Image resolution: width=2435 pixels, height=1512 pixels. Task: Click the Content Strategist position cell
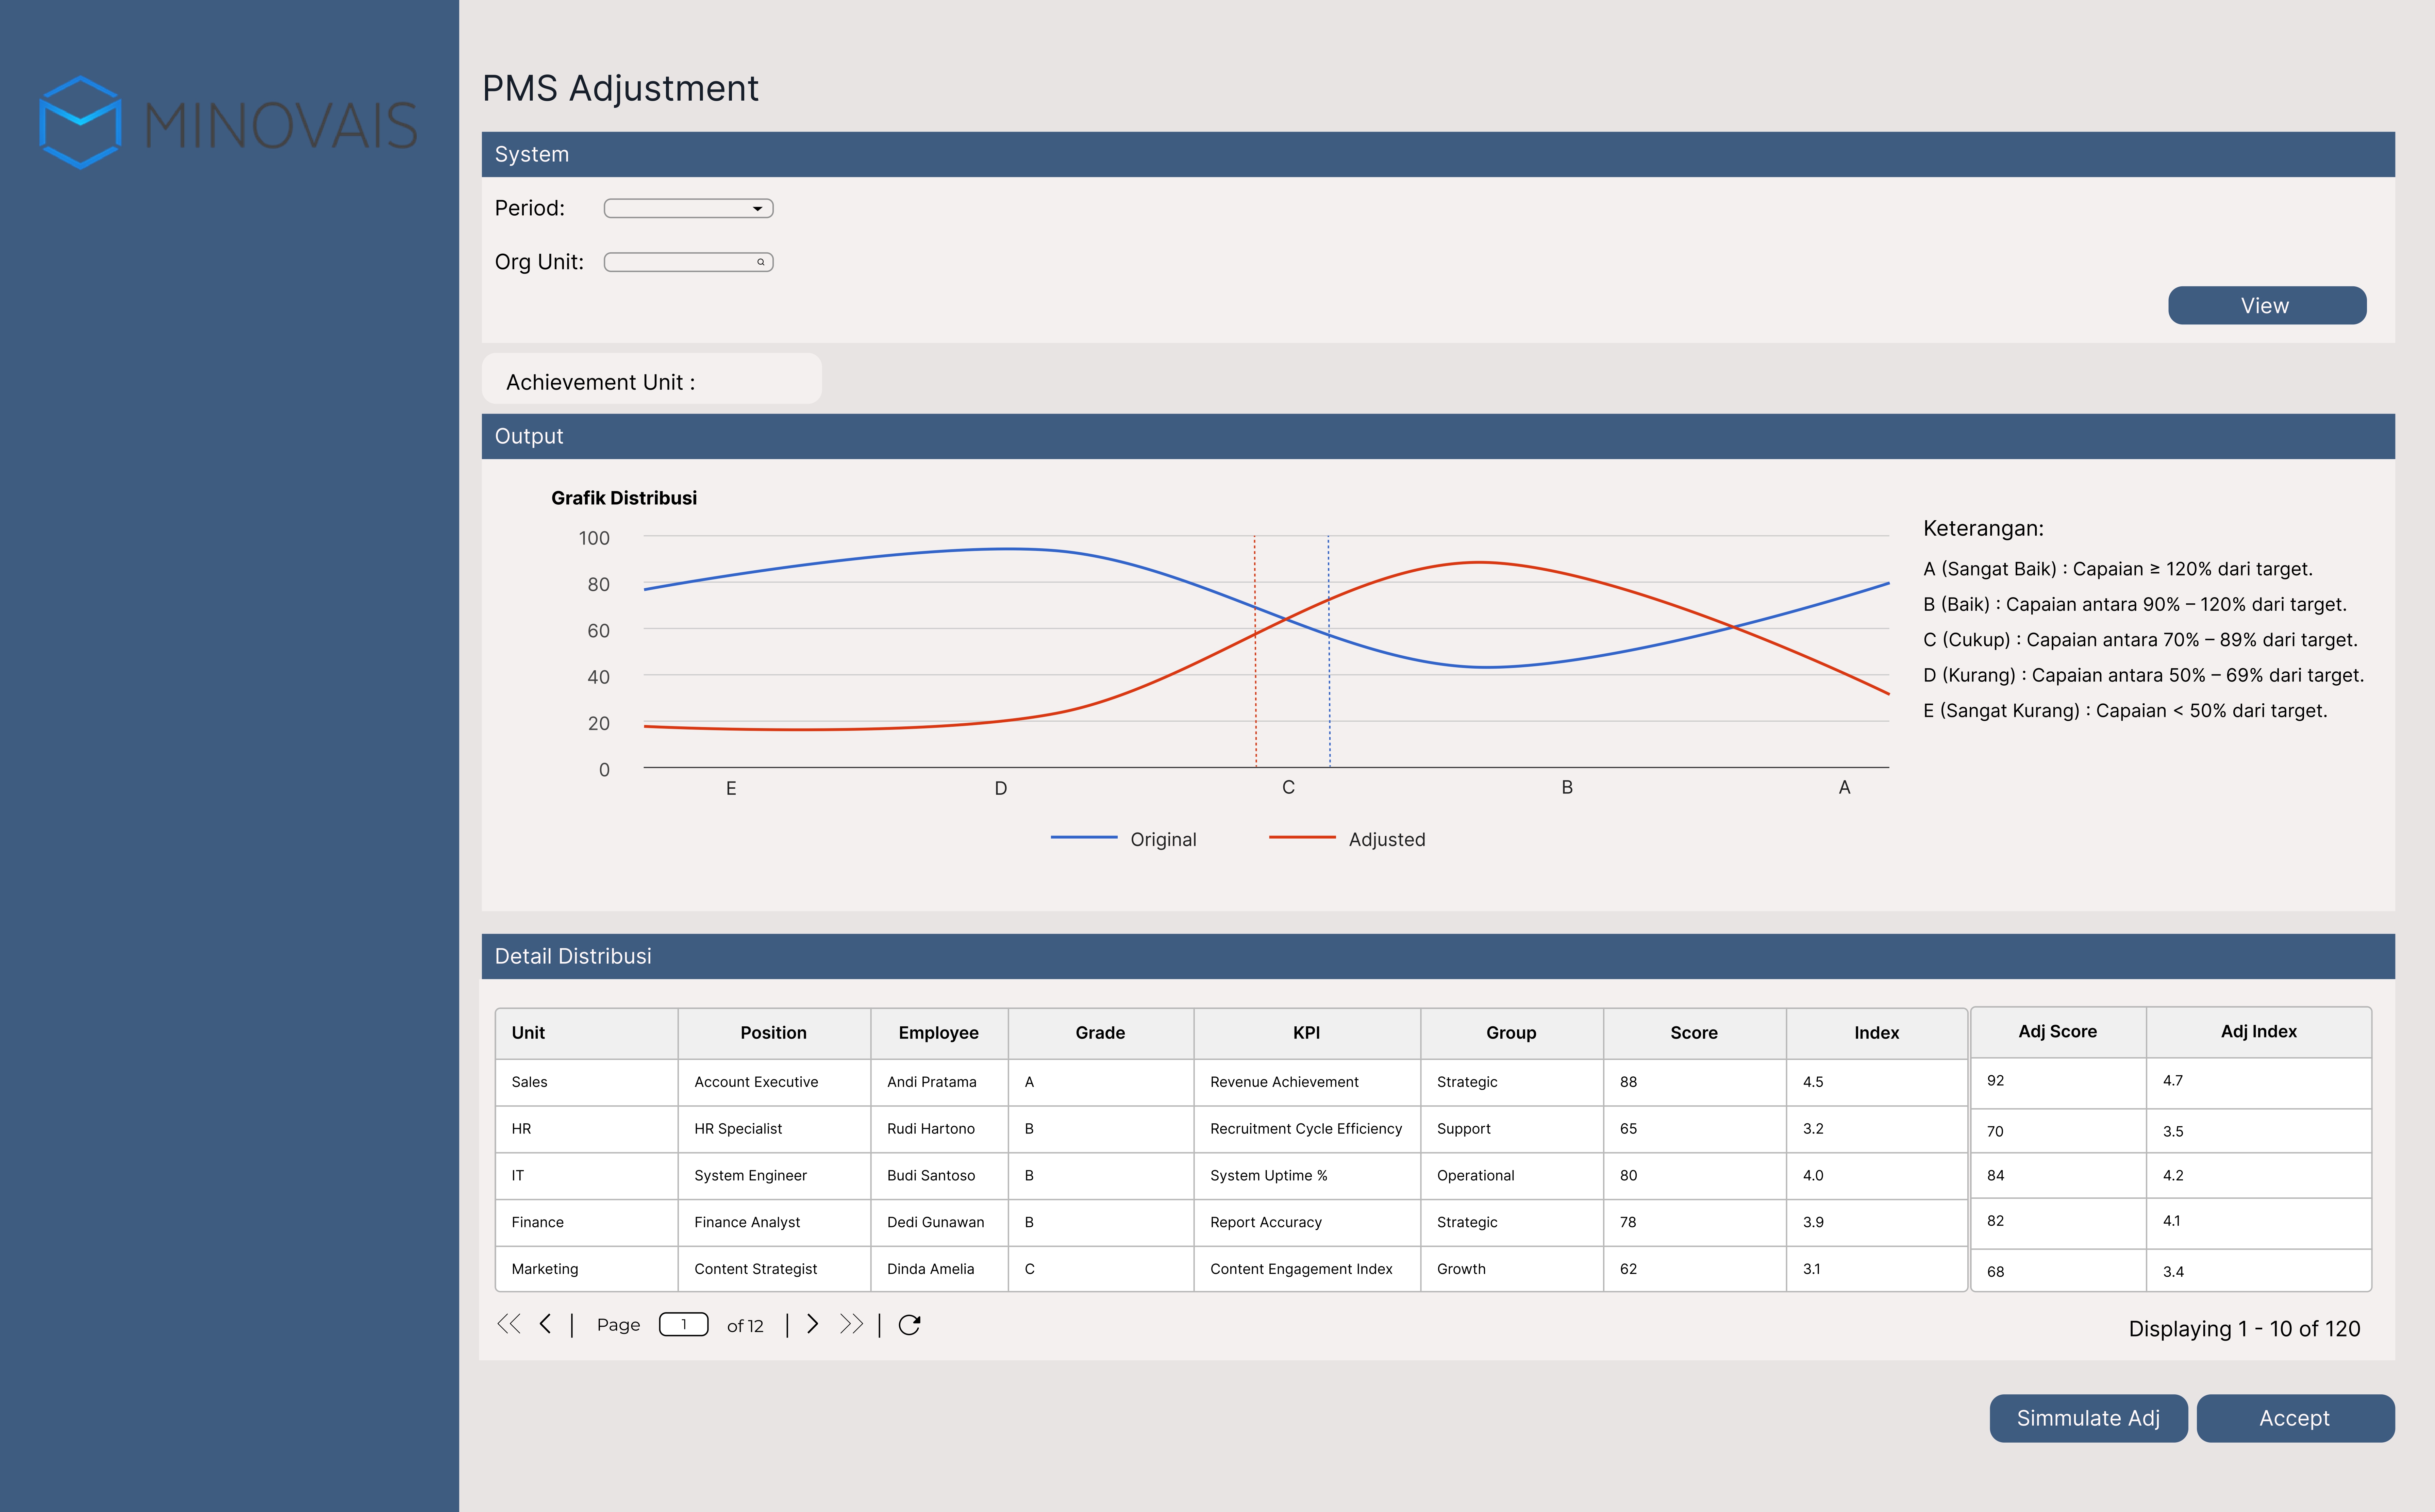(774, 1269)
